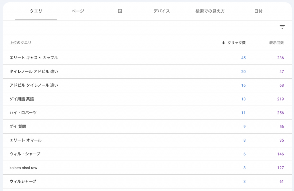
Task: Open the ゲイ 質問 query row
Action: tap(18, 126)
